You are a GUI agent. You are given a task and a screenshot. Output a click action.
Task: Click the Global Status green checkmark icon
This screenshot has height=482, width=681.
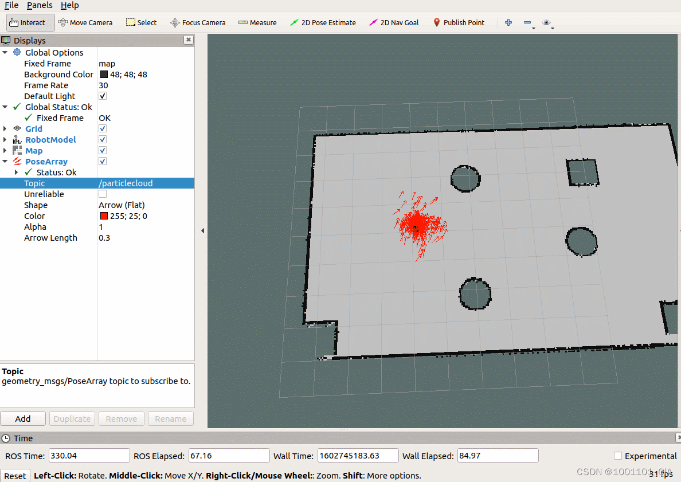tap(17, 107)
